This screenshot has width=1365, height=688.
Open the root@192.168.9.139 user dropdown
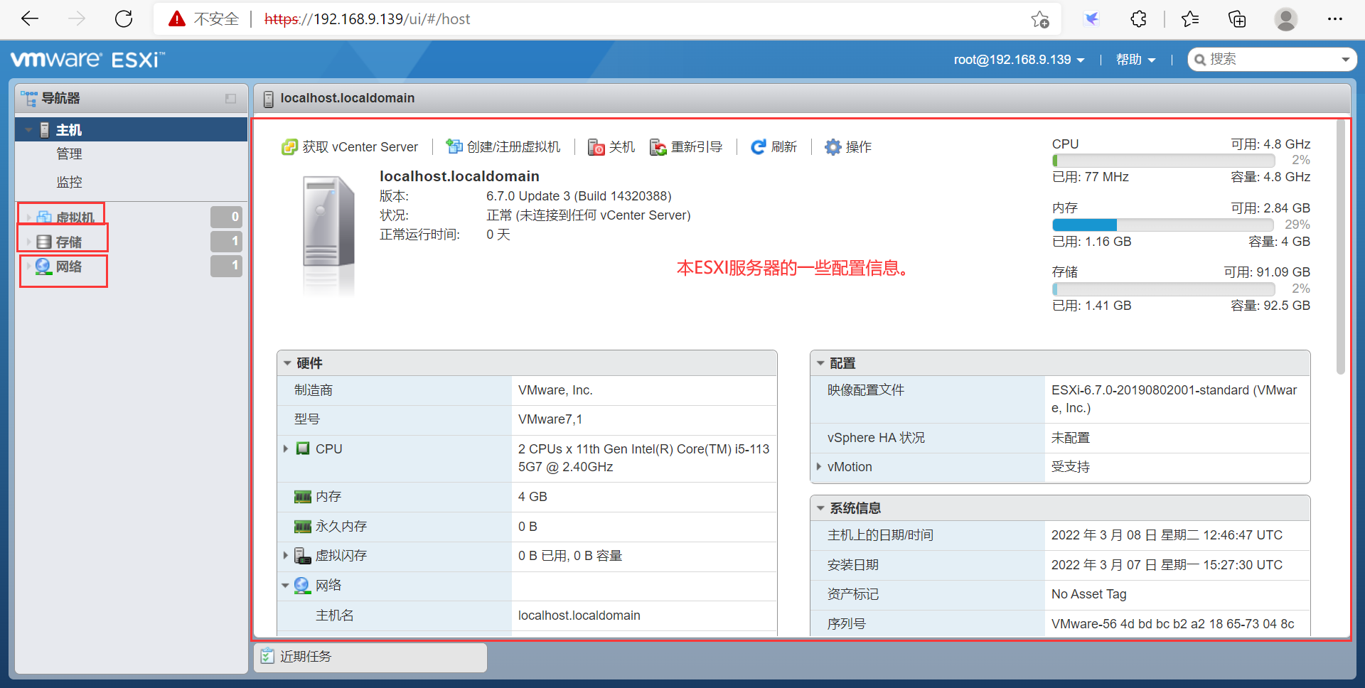point(1019,60)
